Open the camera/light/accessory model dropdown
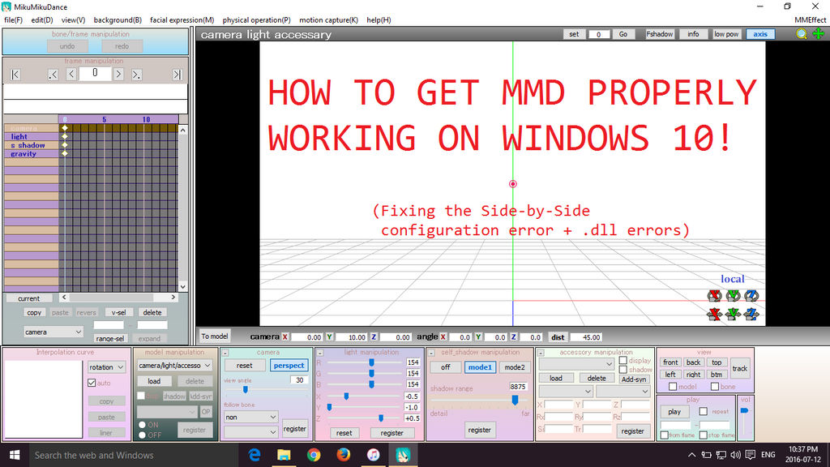 tap(174, 366)
